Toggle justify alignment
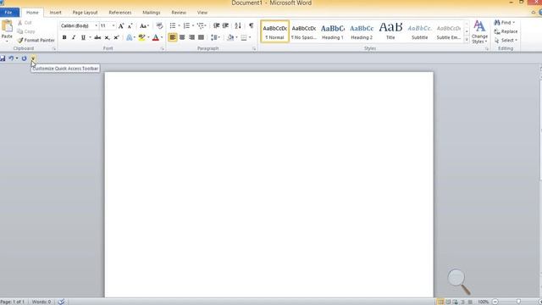Image resolution: width=542 pixels, height=305 pixels. pos(202,37)
